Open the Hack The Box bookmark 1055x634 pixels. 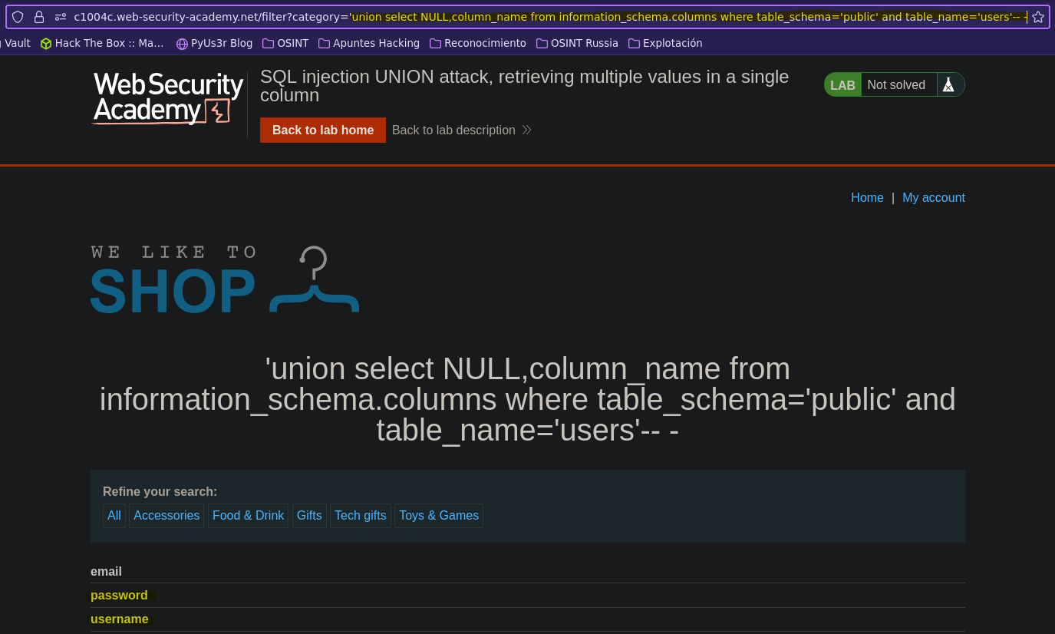(x=102, y=43)
